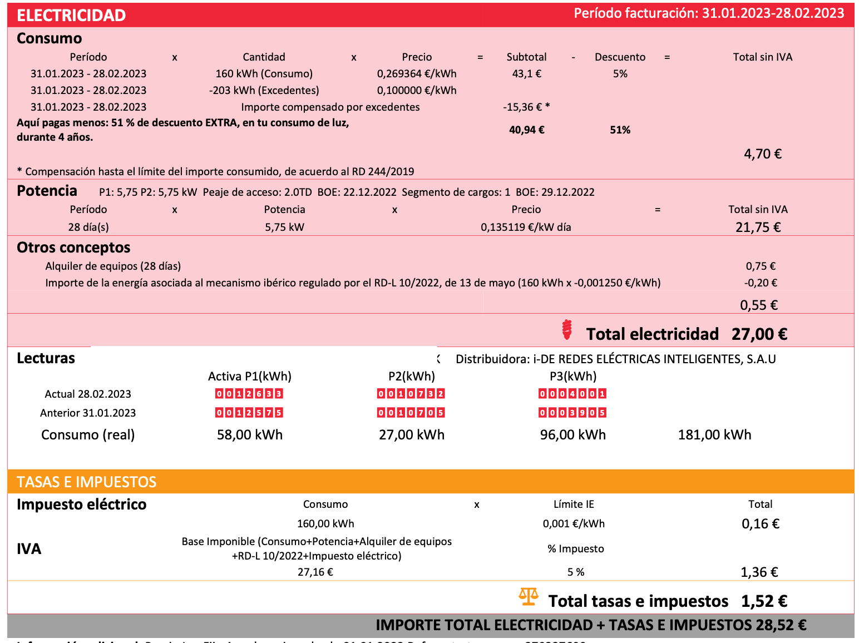Click the 0,135119 €/kW día price
Screen dimensions: 859x643
point(526,227)
